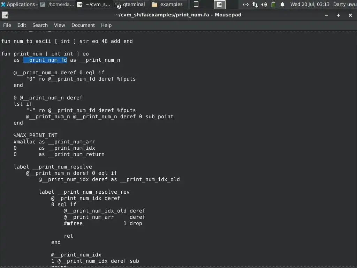Click '#mfree' in the code
The height and width of the screenshot is (268, 357).
(x=73, y=223)
